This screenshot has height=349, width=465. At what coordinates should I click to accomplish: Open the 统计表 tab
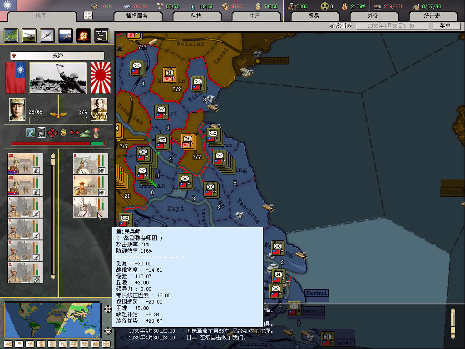(x=432, y=16)
